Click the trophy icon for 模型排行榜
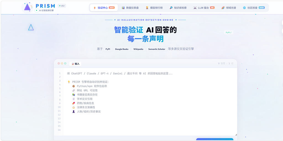 pos(147,8)
